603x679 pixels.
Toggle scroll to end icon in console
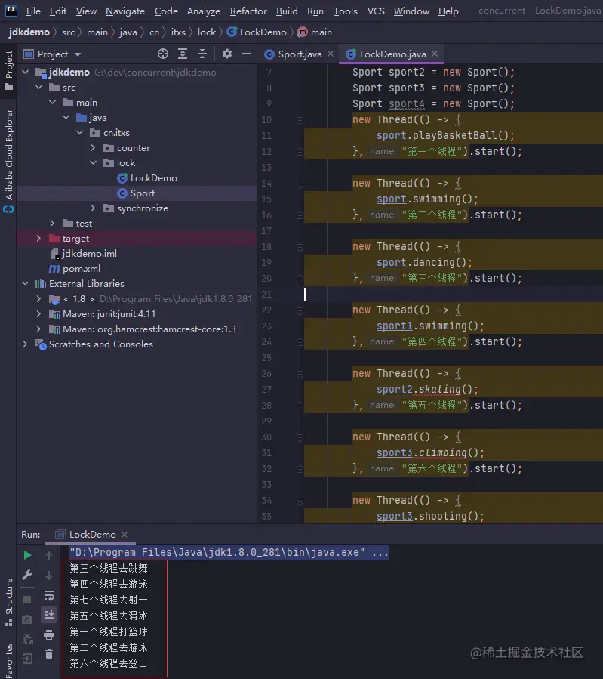49,615
